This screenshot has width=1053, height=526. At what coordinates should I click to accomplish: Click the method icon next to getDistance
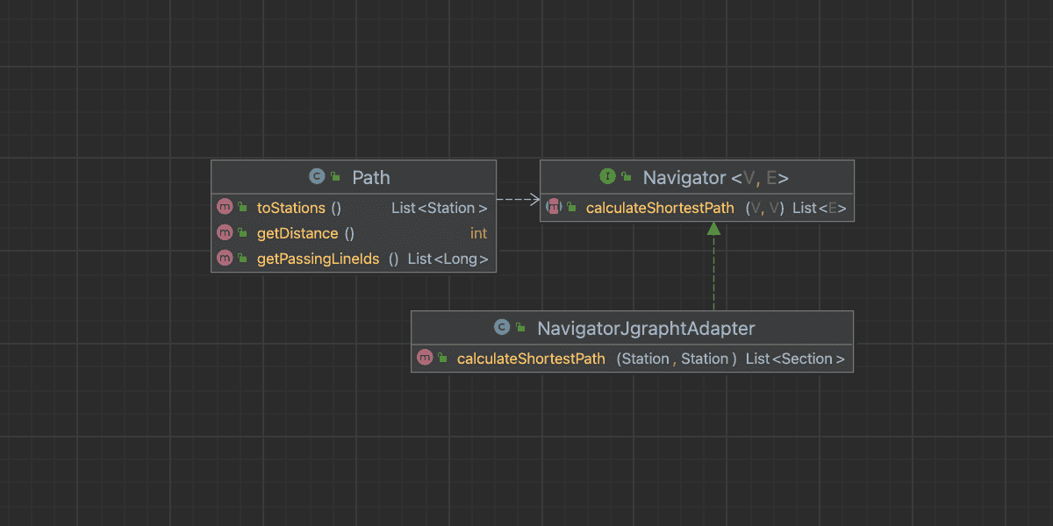point(225,233)
